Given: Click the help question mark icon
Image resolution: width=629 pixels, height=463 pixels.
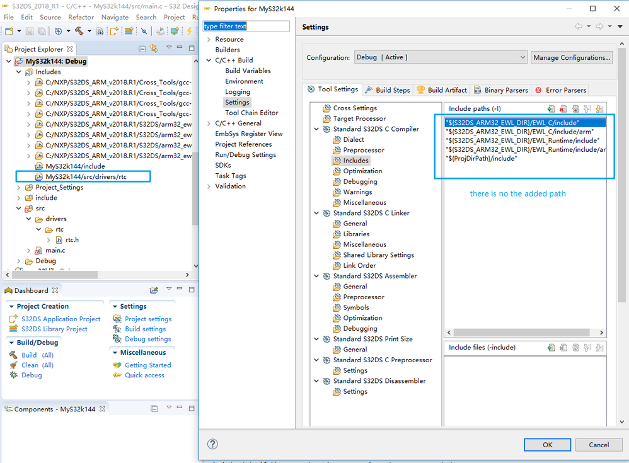Looking at the screenshot, I should point(212,443).
